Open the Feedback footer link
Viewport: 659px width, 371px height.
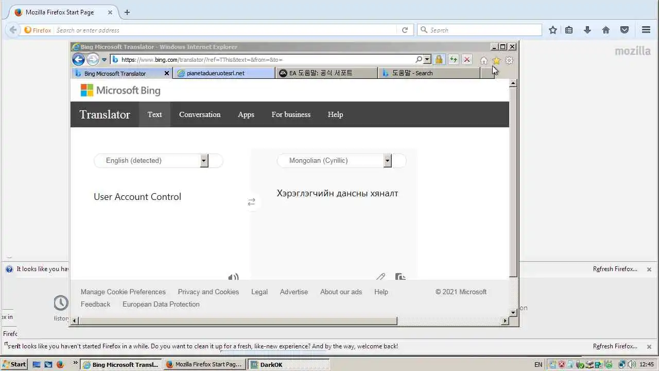(95, 304)
